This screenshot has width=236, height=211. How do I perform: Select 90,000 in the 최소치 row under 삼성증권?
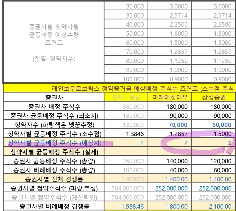214,115
